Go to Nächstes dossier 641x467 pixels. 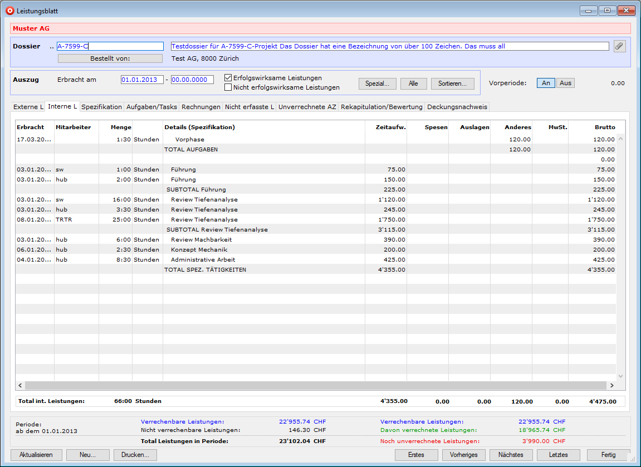[511, 455]
